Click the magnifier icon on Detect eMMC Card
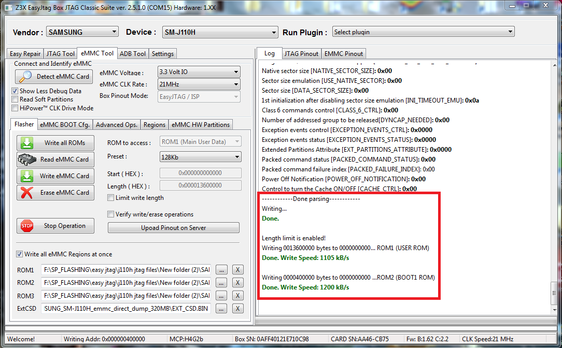 pyautogui.click(x=25, y=76)
